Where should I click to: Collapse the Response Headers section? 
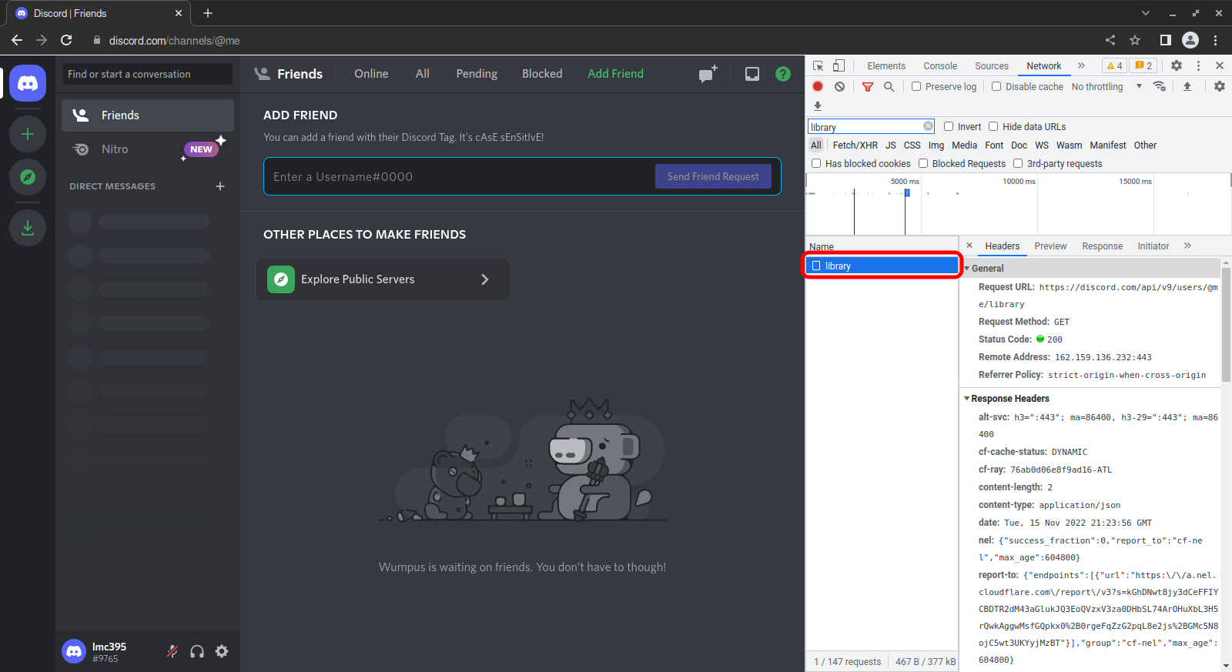[x=967, y=399]
